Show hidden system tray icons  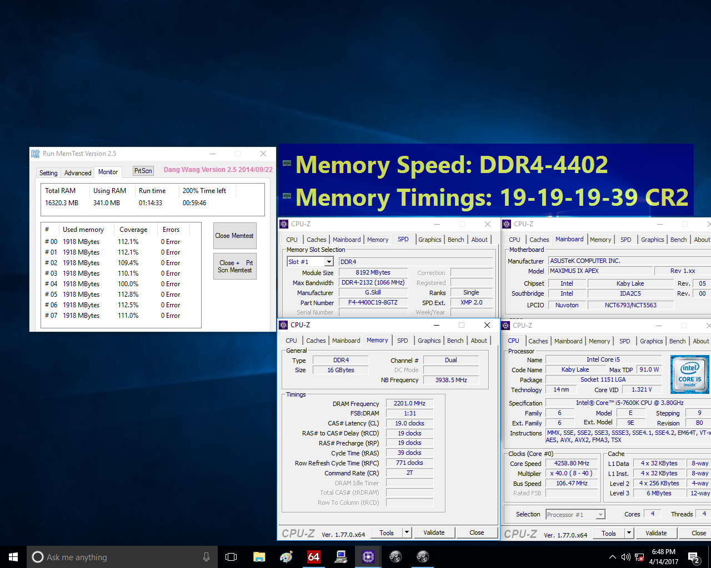tap(612, 557)
